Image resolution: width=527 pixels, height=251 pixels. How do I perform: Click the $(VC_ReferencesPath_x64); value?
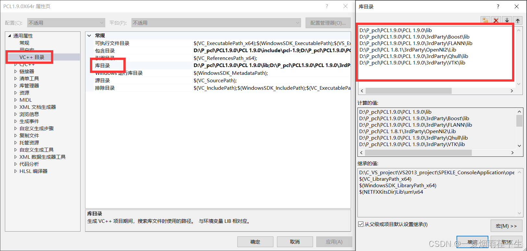click(x=225, y=58)
